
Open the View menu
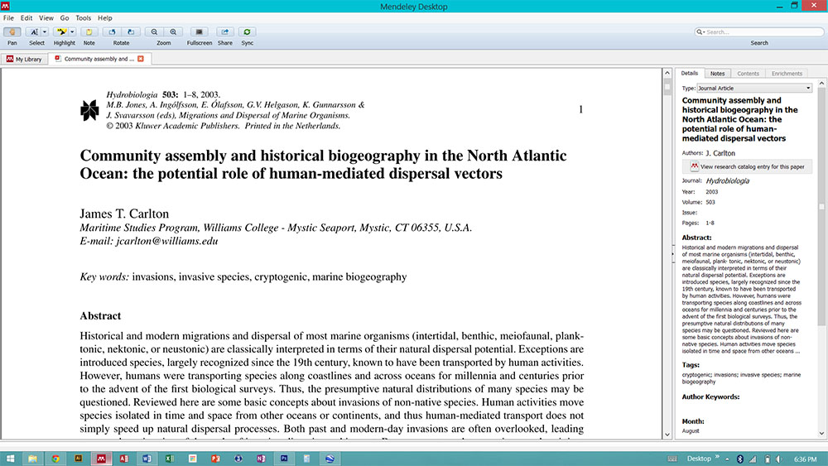(x=46, y=18)
